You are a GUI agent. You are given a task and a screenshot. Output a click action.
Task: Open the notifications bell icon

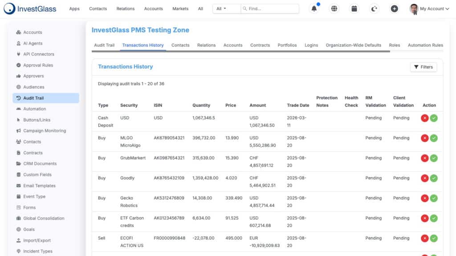314,9
